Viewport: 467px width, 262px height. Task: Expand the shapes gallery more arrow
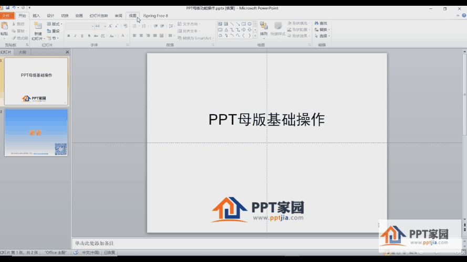coord(255,36)
